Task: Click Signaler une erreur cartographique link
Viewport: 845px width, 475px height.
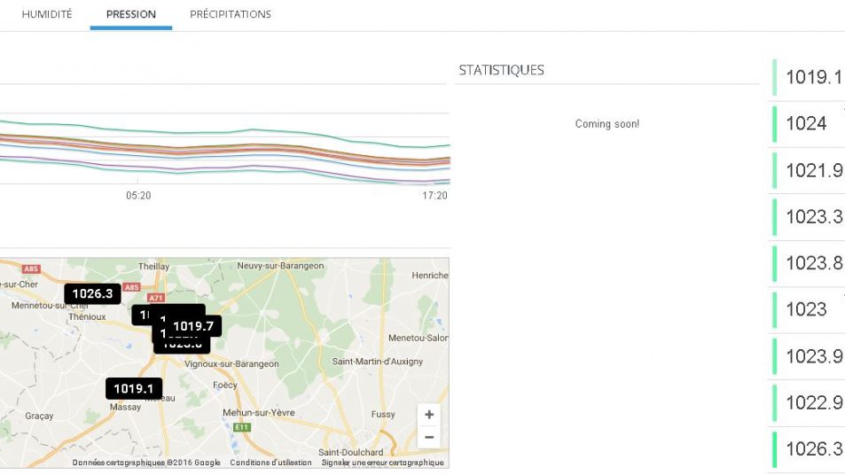Action: (382, 463)
